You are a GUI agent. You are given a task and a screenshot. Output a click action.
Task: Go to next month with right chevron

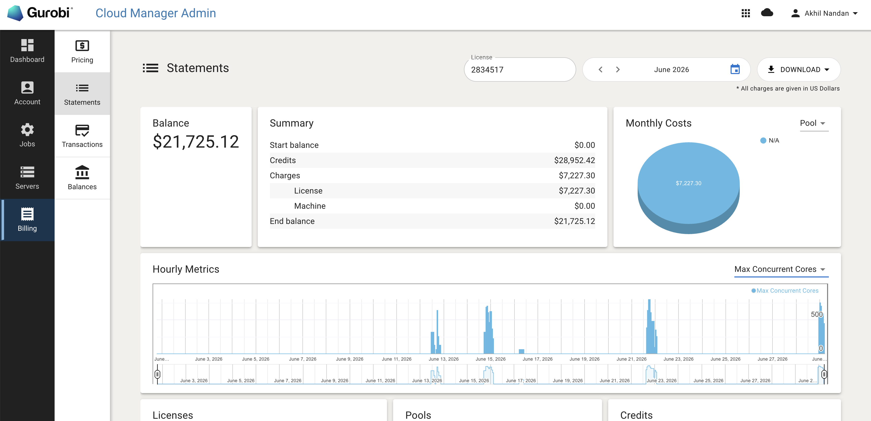pyautogui.click(x=618, y=69)
